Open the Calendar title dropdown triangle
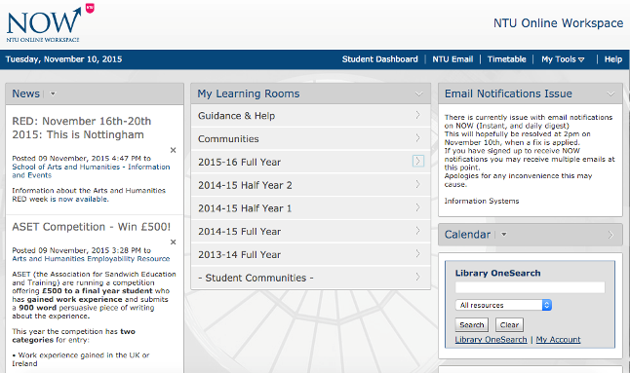Viewport: 630px width, 373px height. coord(503,235)
